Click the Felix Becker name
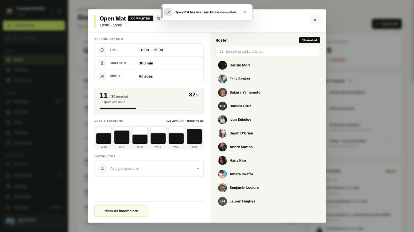414x232 pixels. point(240,79)
